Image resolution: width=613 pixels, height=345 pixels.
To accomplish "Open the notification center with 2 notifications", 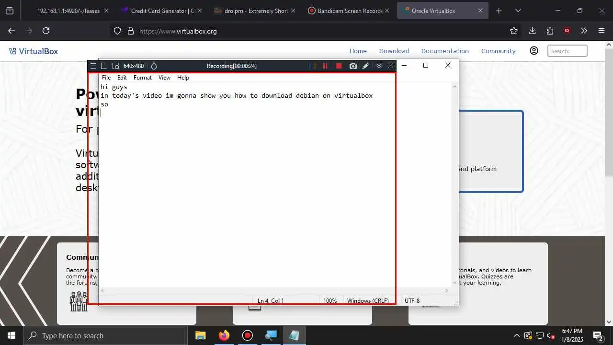I will click(598, 335).
